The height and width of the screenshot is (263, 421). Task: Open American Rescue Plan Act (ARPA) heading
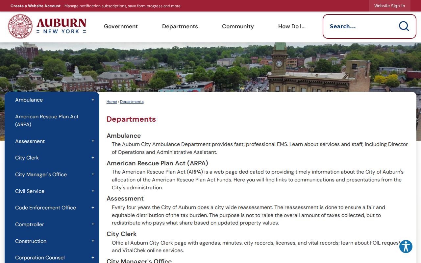click(157, 163)
